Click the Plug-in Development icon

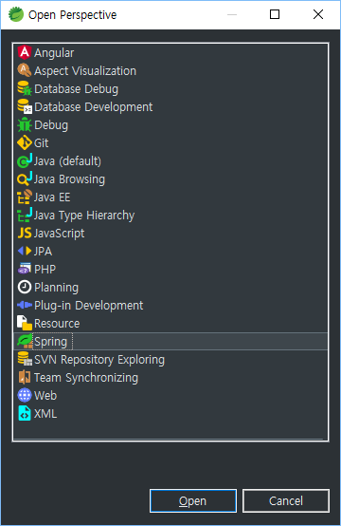pos(25,306)
